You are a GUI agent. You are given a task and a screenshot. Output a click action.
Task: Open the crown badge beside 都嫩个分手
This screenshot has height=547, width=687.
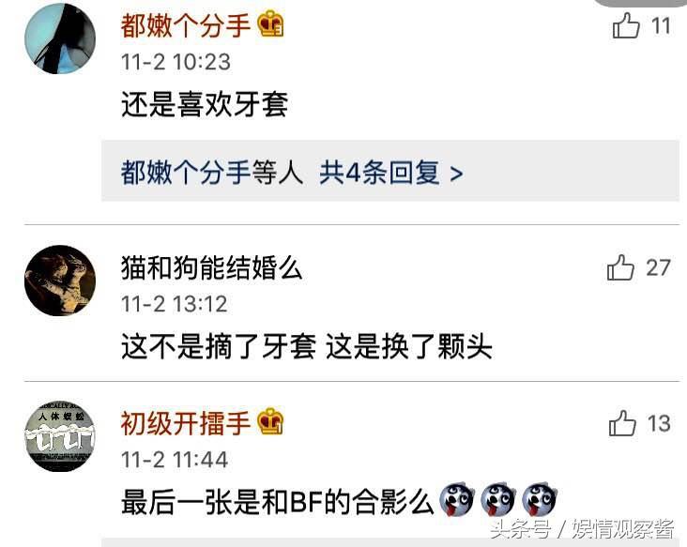click(270, 23)
